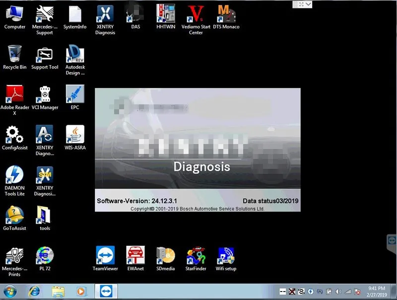Open the tools folder shortcut
The height and width of the screenshot is (300, 397).
click(45, 219)
